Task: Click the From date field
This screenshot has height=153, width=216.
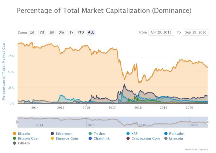Action: coord(161,33)
